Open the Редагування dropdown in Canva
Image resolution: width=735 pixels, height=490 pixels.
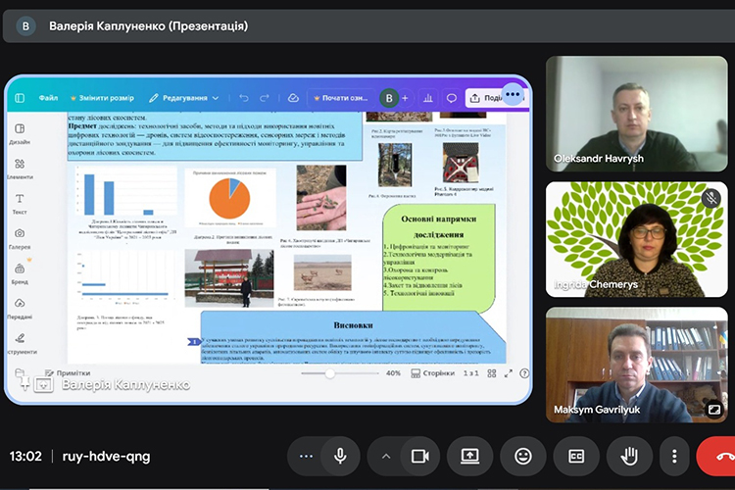click(x=184, y=98)
